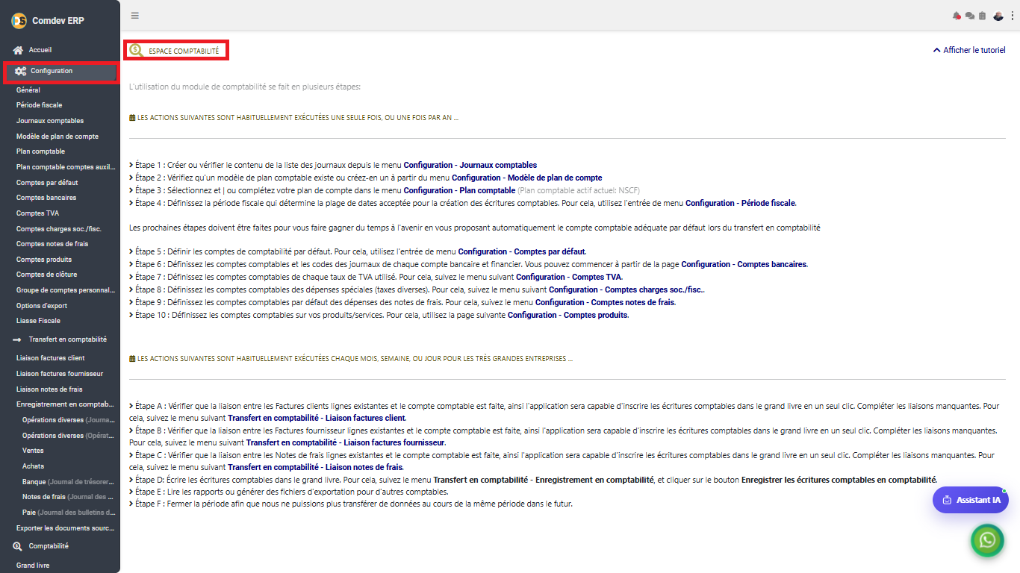
Task: Expand the Transfert en comptabilité section
Action: tap(60, 339)
